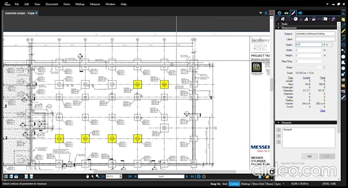This screenshot has width=348, height=188.
Task: Open the Depth units dropdown
Action: 328,45
